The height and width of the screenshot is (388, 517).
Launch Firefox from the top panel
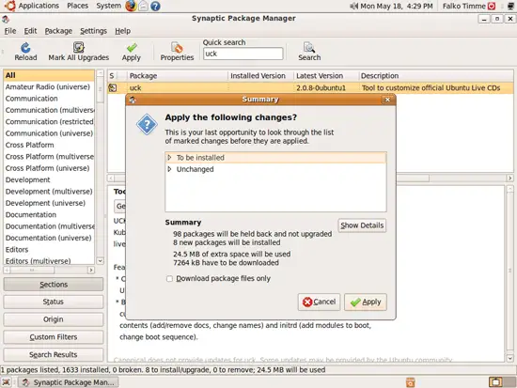[131, 6]
